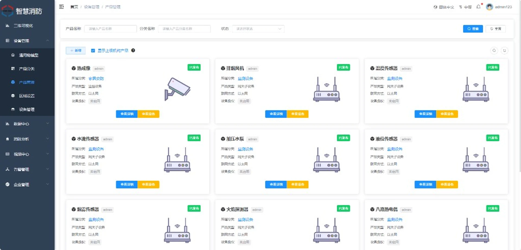Viewport: 521px width, 250px height.
Task: Expand the 数据中心 menu
Action: click(x=27, y=124)
